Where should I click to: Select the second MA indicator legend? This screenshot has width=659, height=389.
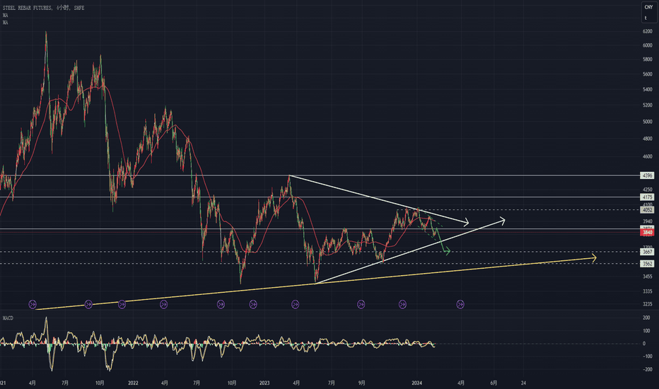point(5,23)
